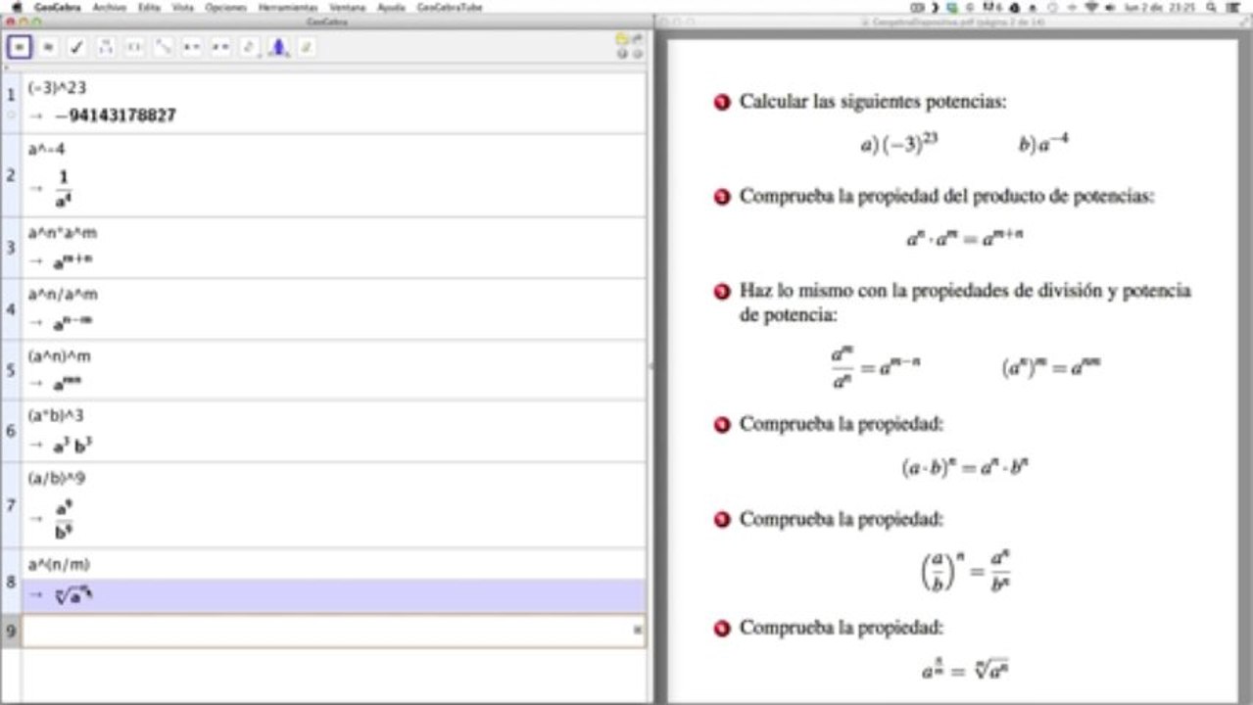The width and height of the screenshot is (1253, 705).
Task: Select the Delete eraser tool
Action: pyautogui.click(x=308, y=47)
